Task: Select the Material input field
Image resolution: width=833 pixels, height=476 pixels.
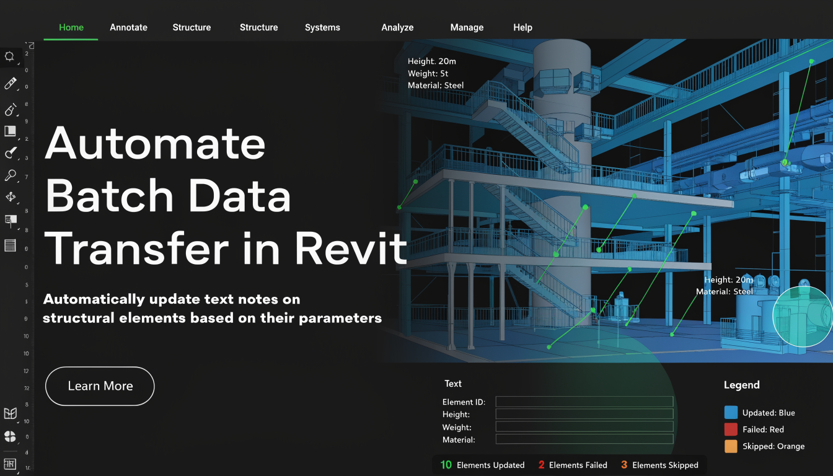Action: click(x=584, y=439)
